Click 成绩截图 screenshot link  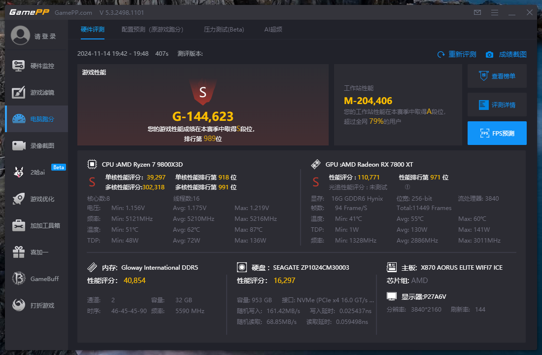pyautogui.click(x=512, y=54)
